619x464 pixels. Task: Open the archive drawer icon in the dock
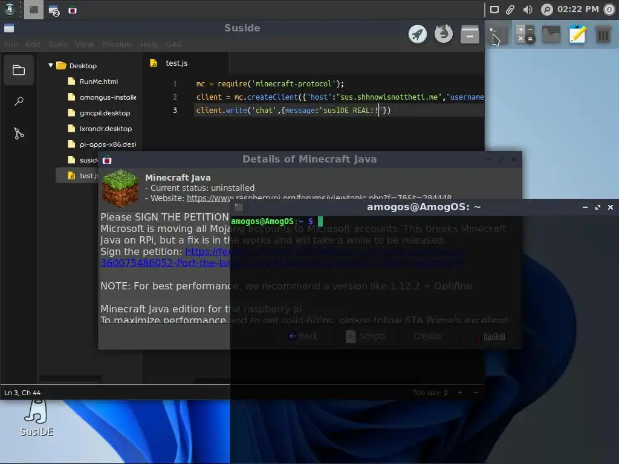[470, 34]
